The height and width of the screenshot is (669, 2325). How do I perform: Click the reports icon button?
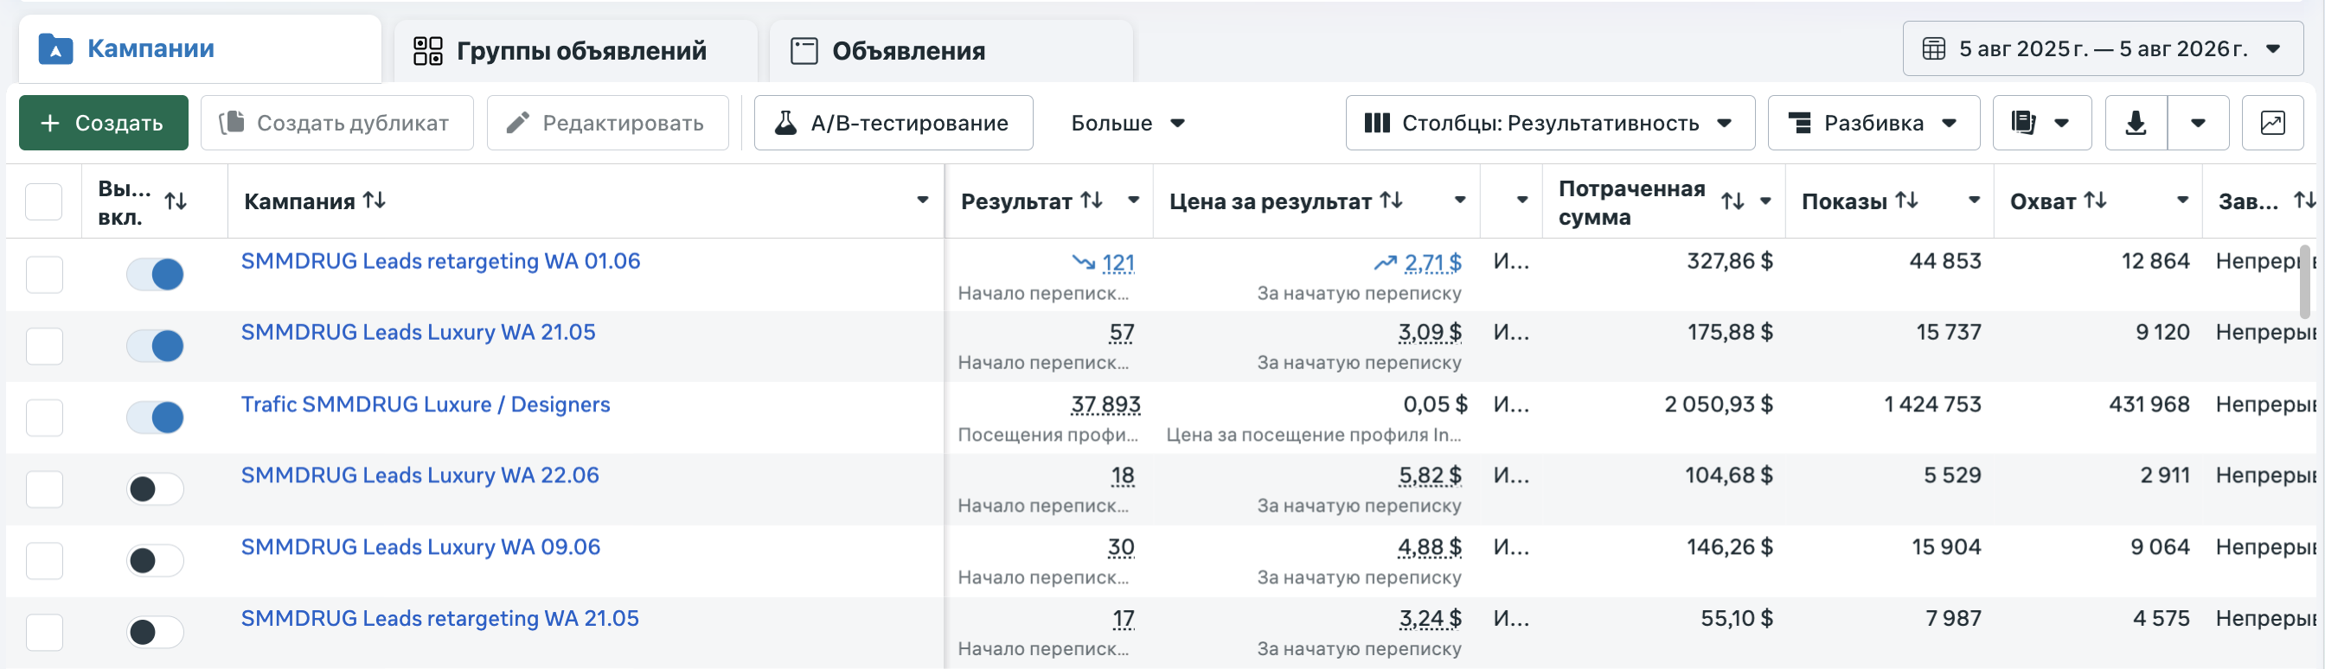2041,123
